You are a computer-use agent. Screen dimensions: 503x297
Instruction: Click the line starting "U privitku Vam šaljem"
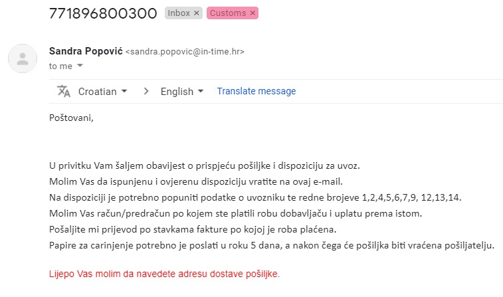204,165
